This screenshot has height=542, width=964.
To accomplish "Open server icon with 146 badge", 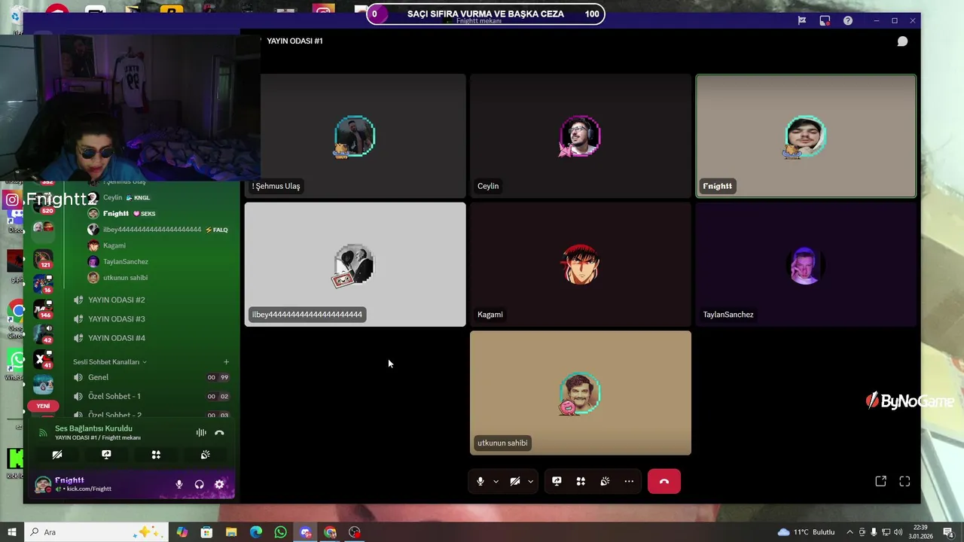I will click(x=43, y=309).
